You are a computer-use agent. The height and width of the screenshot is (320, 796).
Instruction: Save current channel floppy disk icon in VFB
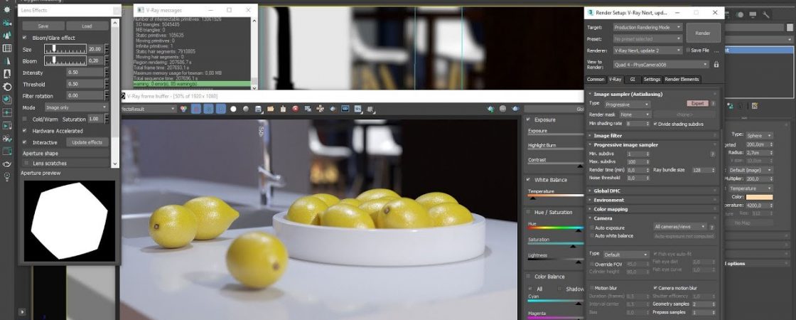pos(259,109)
